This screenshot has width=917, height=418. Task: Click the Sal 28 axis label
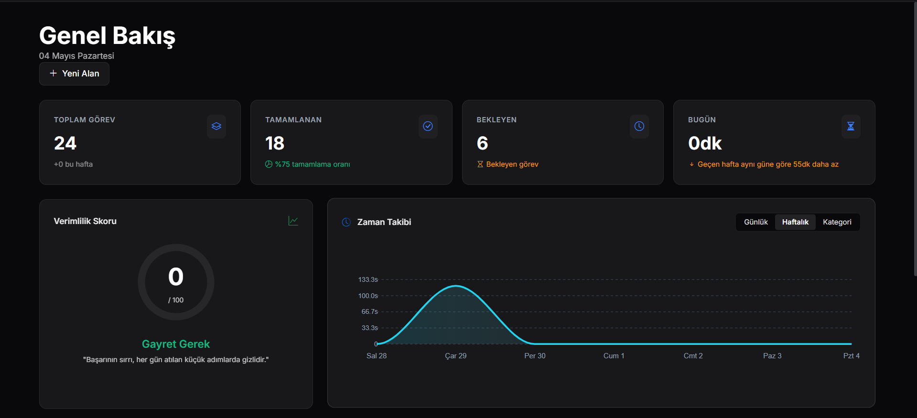pyautogui.click(x=377, y=356)
